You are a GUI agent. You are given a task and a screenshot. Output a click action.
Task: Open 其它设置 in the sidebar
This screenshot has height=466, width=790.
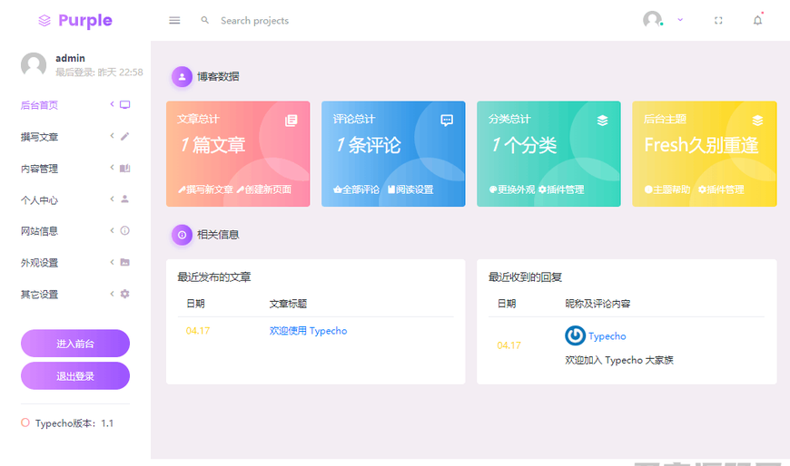tap(40, 295)
